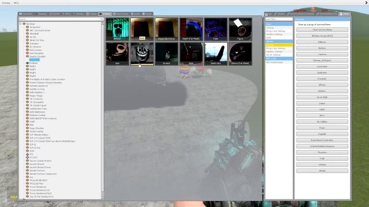Collapse the Admin category header
The width and height of the screenshot is (369, 207).
point(279,41)
